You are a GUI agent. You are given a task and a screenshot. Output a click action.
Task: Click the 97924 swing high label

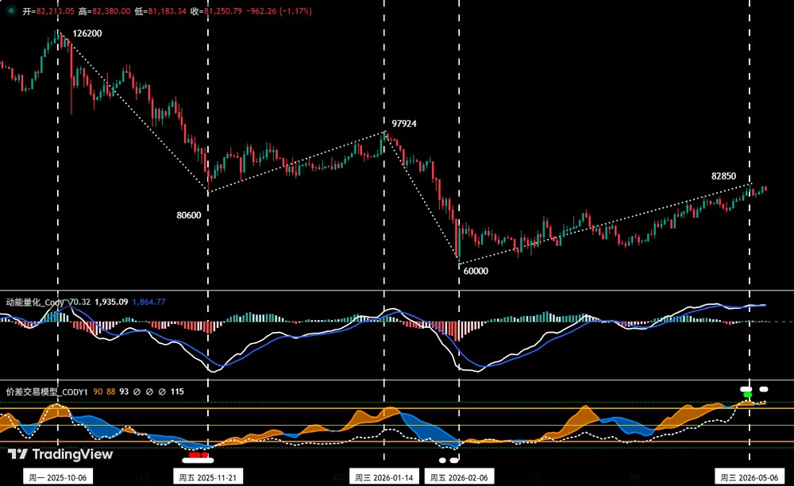tap(404, 124)
